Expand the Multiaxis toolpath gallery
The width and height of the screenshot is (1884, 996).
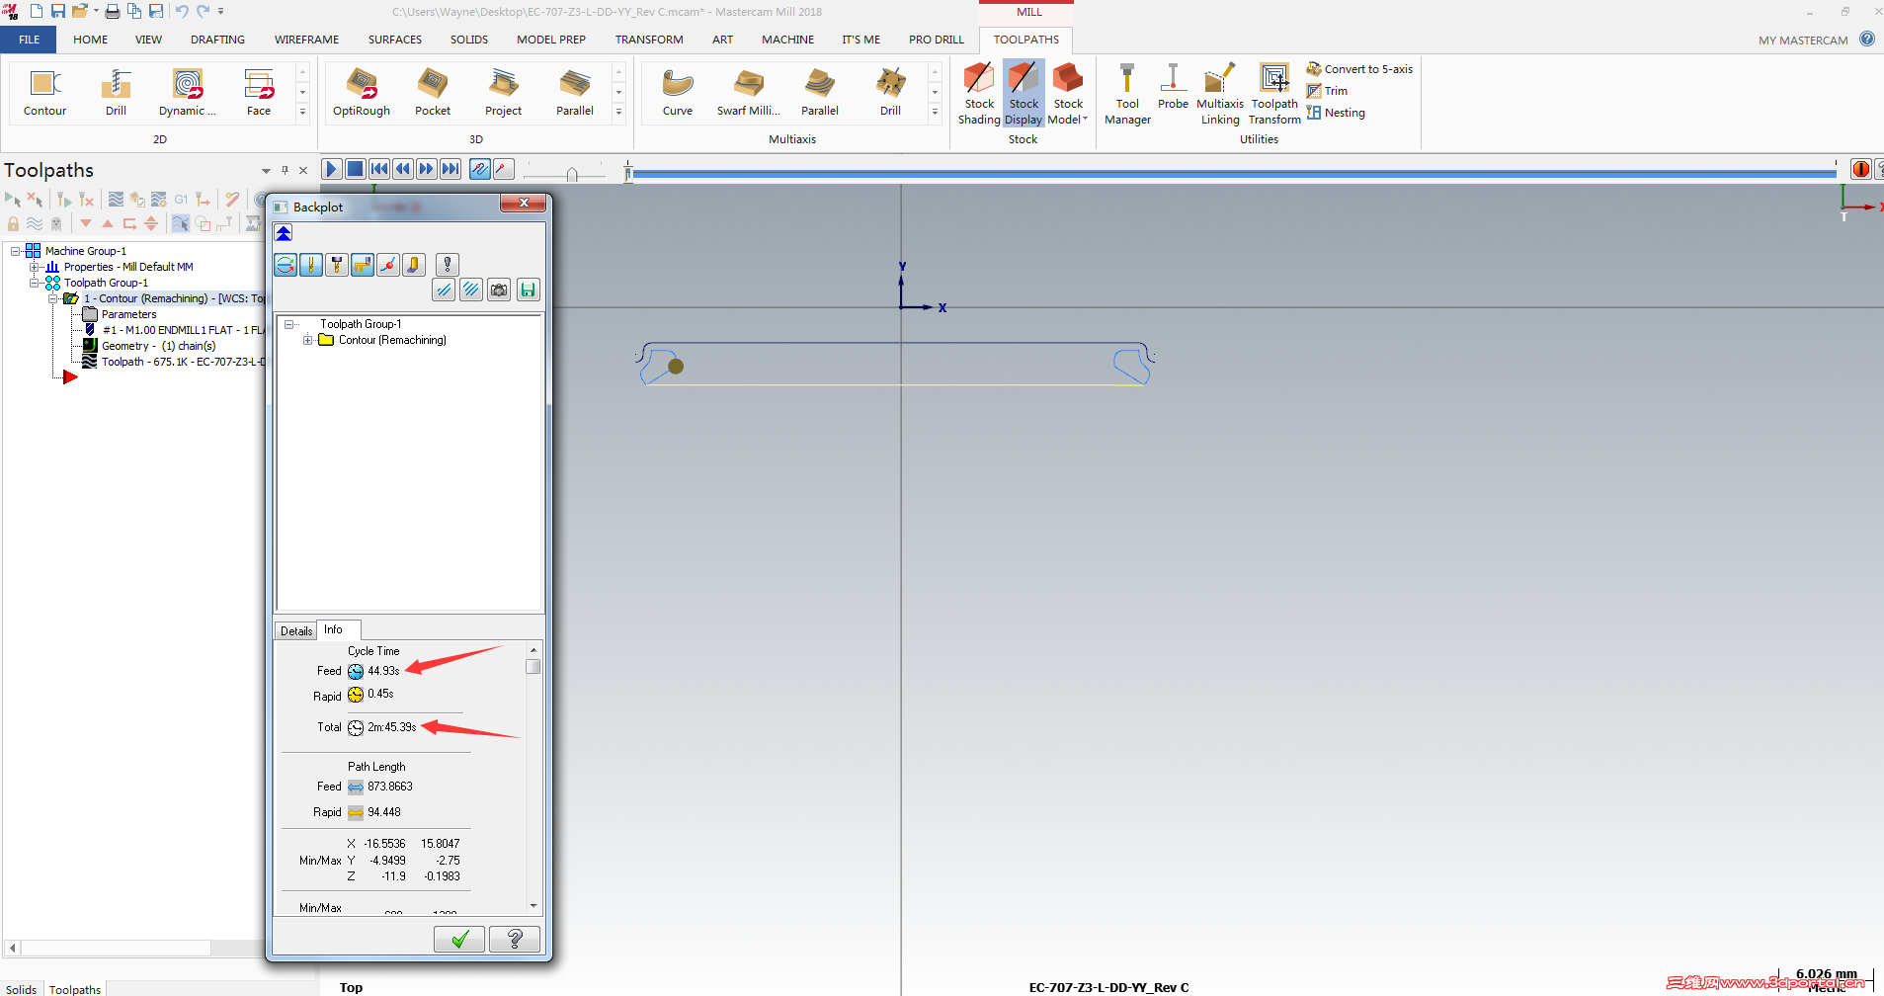pos(935,113)
